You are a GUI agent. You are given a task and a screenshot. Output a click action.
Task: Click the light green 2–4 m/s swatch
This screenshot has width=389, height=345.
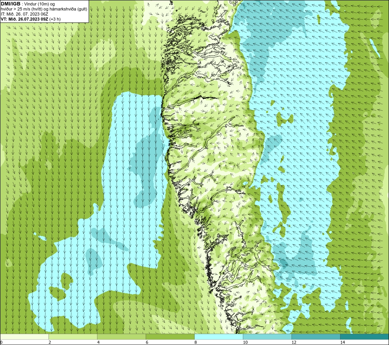(x=73, y=336)
